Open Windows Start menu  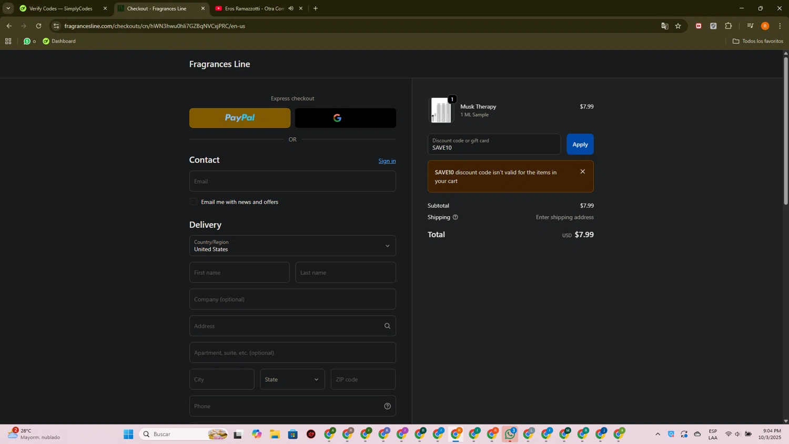tap(128, 434)
